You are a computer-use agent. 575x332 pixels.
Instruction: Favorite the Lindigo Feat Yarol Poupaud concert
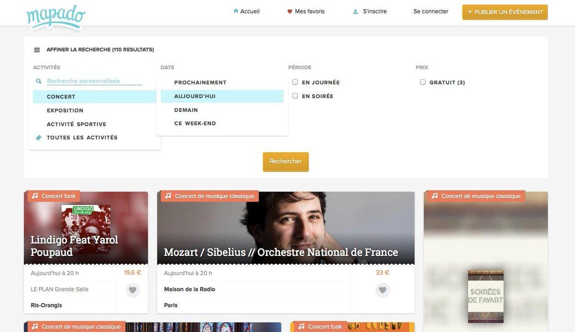coord(133,290)
